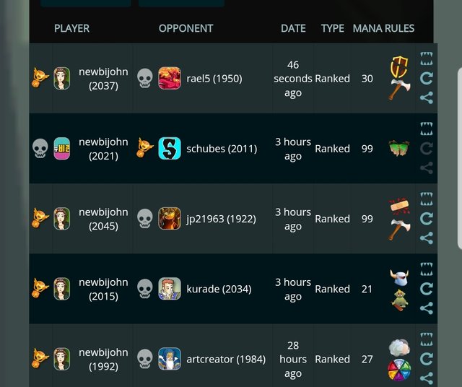Share the rael5 battle result

pyautogui.click(x=427, y=97)
